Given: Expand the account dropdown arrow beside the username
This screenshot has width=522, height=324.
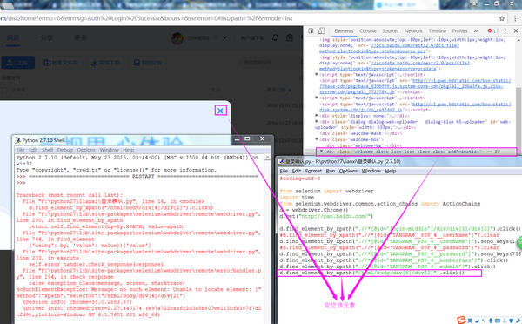Looking at the screenshot, I should point(225,37).
